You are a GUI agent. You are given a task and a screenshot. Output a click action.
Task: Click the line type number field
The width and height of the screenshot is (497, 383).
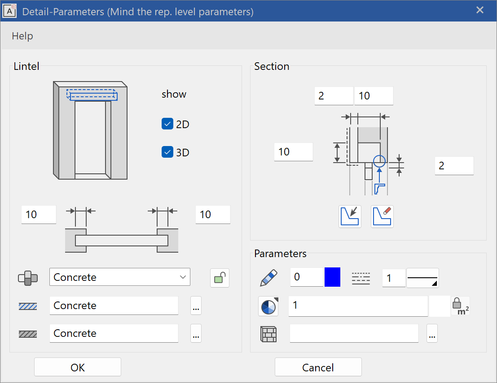tap(394, 278)
